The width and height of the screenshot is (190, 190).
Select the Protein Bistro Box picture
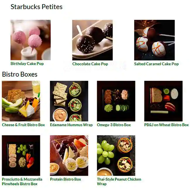[69, 155]
